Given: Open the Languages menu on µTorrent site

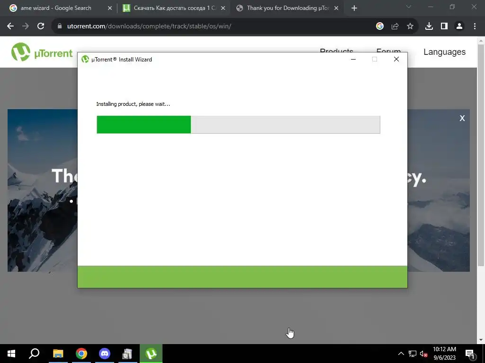Looking at the screenshot, I should pyautogui.click(x=444, y=52).
